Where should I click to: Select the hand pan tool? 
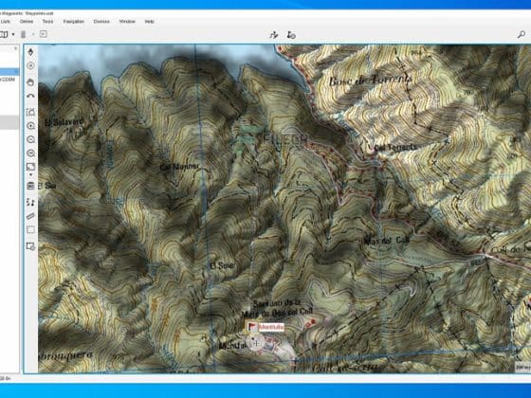click(x=30, y=82)
